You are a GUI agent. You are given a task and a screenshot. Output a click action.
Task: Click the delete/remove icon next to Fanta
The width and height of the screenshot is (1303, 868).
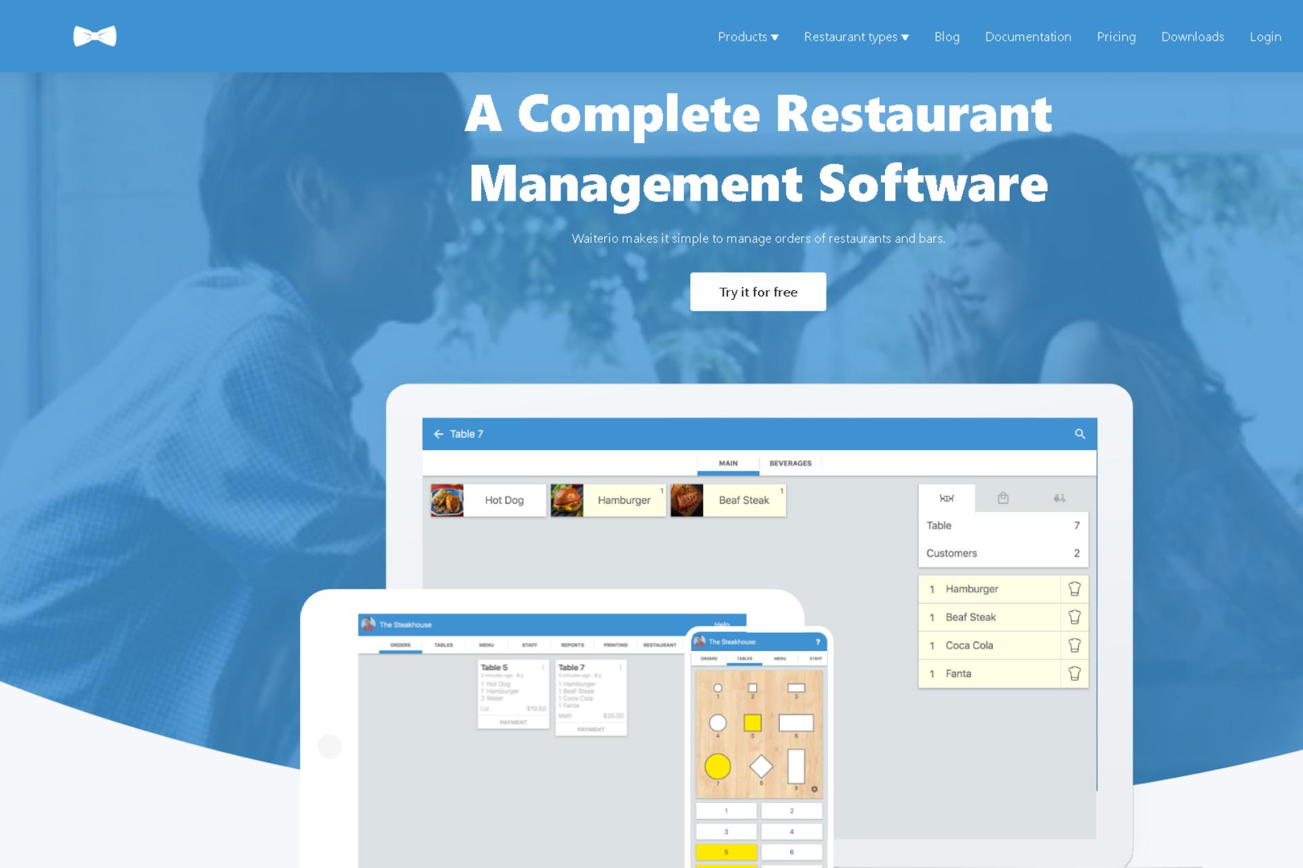tap(1074, 673)
